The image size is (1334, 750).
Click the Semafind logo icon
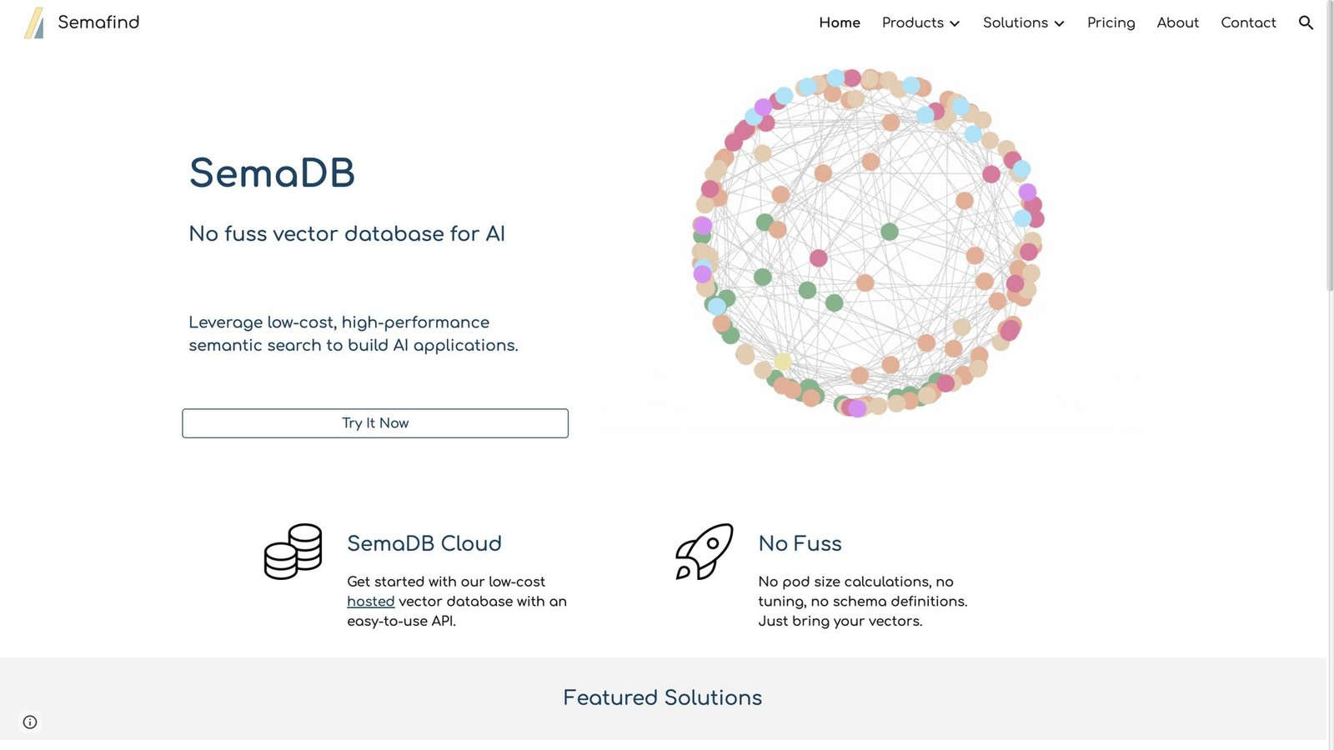point(34,23)
